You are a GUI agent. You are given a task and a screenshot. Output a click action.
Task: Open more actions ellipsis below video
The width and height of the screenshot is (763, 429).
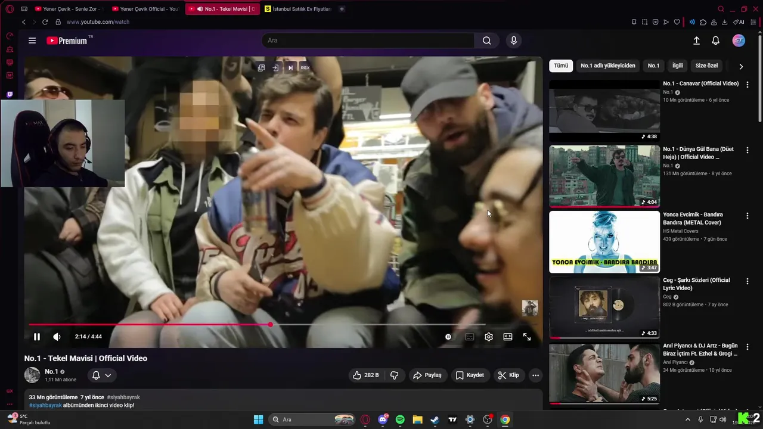pyautogui.click(x=535, y=375)
